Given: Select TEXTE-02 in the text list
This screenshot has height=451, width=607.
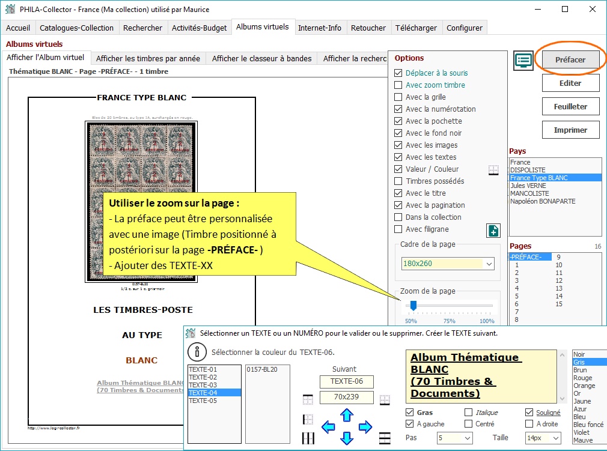Looking at the screenshot, I should pos(214,377).
